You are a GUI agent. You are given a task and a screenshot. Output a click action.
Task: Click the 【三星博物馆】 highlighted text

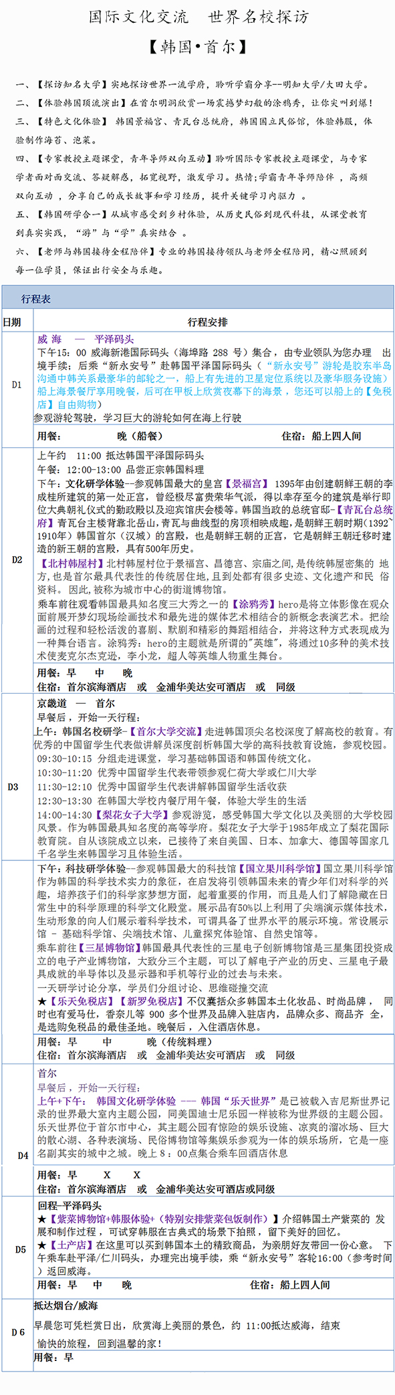110,948
